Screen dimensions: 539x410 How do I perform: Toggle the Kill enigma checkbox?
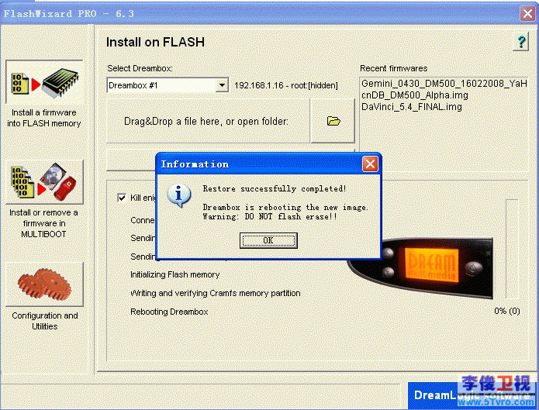pyautogui.click(x=122, y=198)
